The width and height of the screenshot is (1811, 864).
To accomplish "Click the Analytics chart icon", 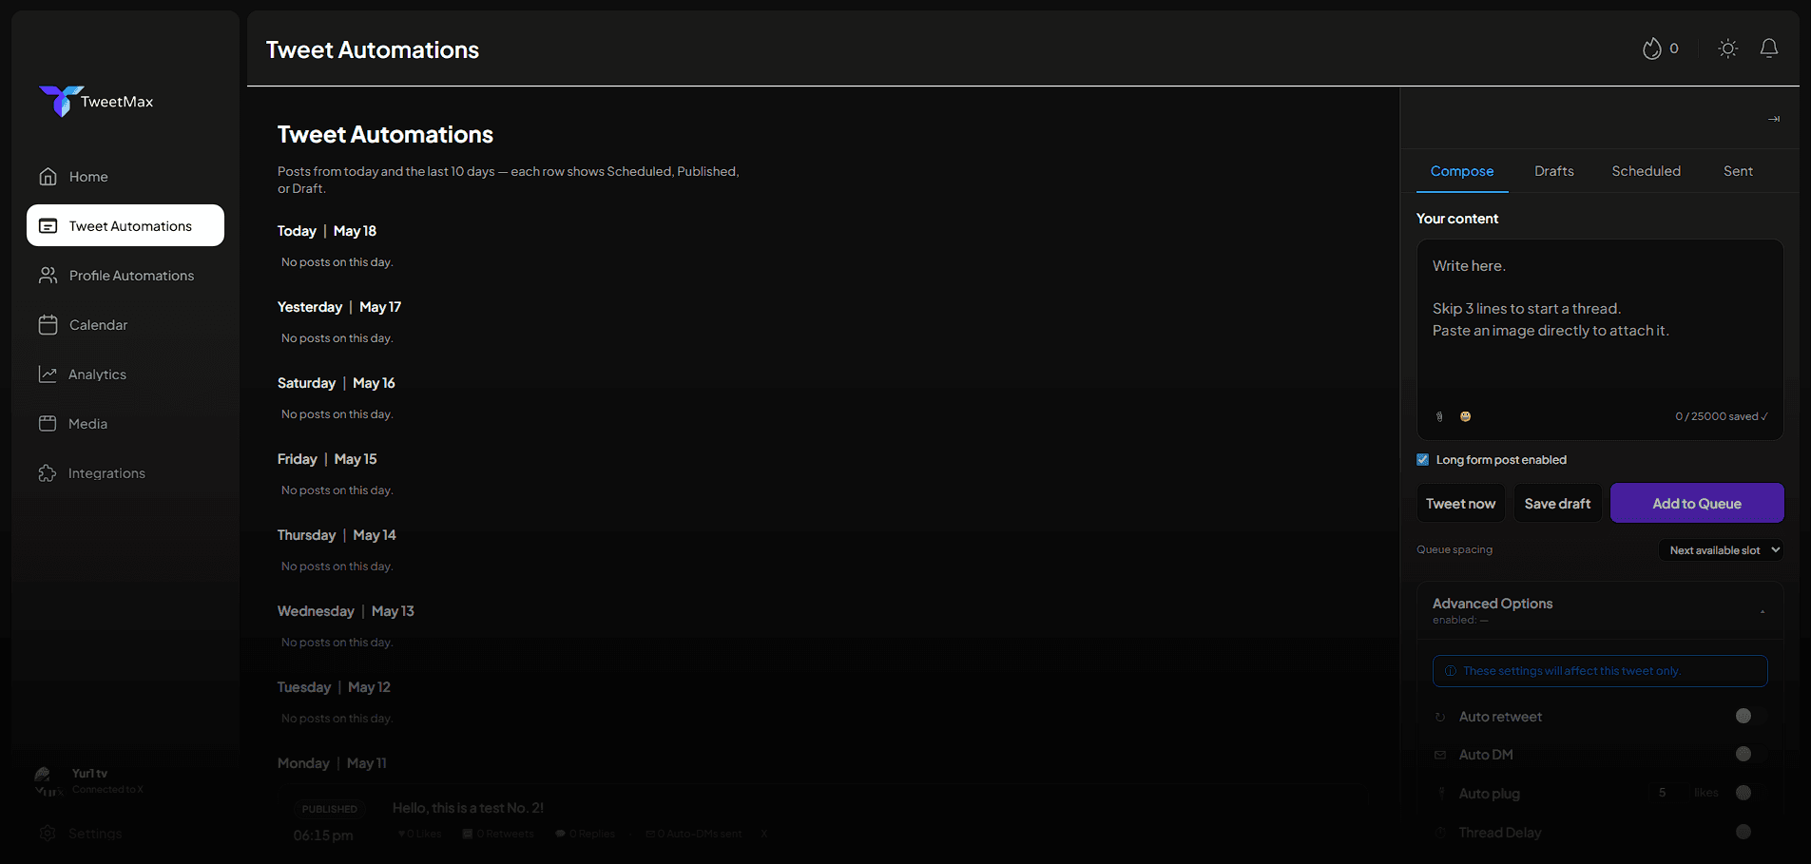I will [x=48, y=374].
